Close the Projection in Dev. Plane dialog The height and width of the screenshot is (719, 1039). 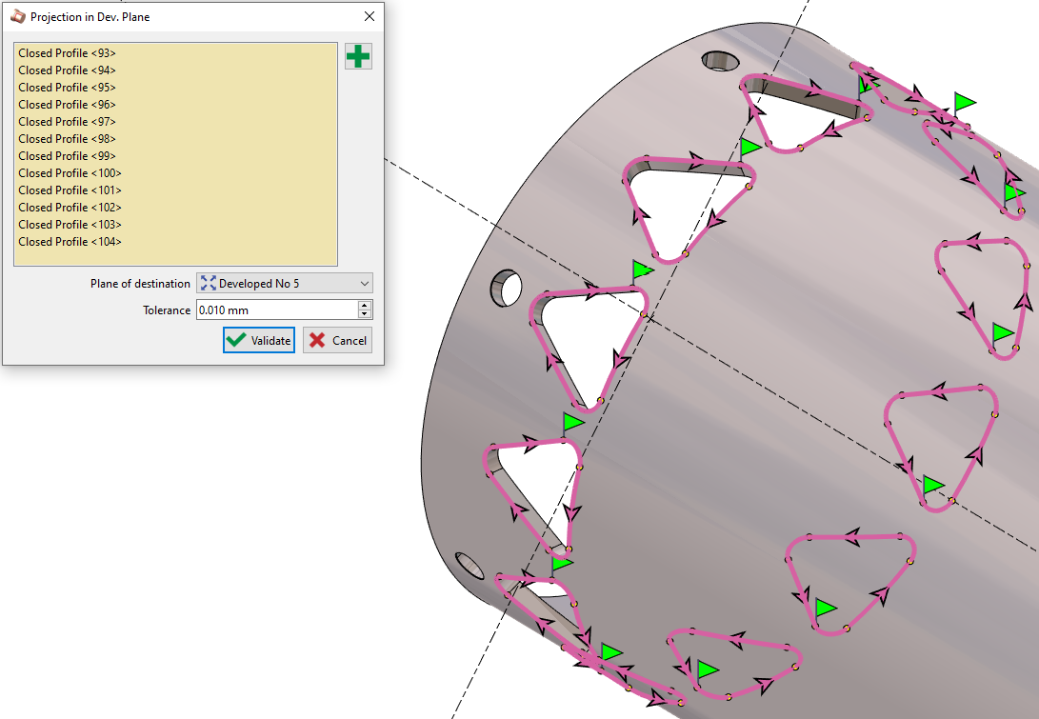(369, 16)
